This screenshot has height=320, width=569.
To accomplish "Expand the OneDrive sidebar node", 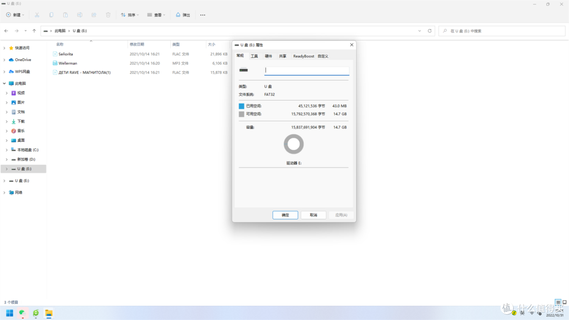I will [4, 60].
